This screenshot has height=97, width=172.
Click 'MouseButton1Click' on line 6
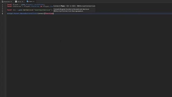click(28, 13)
